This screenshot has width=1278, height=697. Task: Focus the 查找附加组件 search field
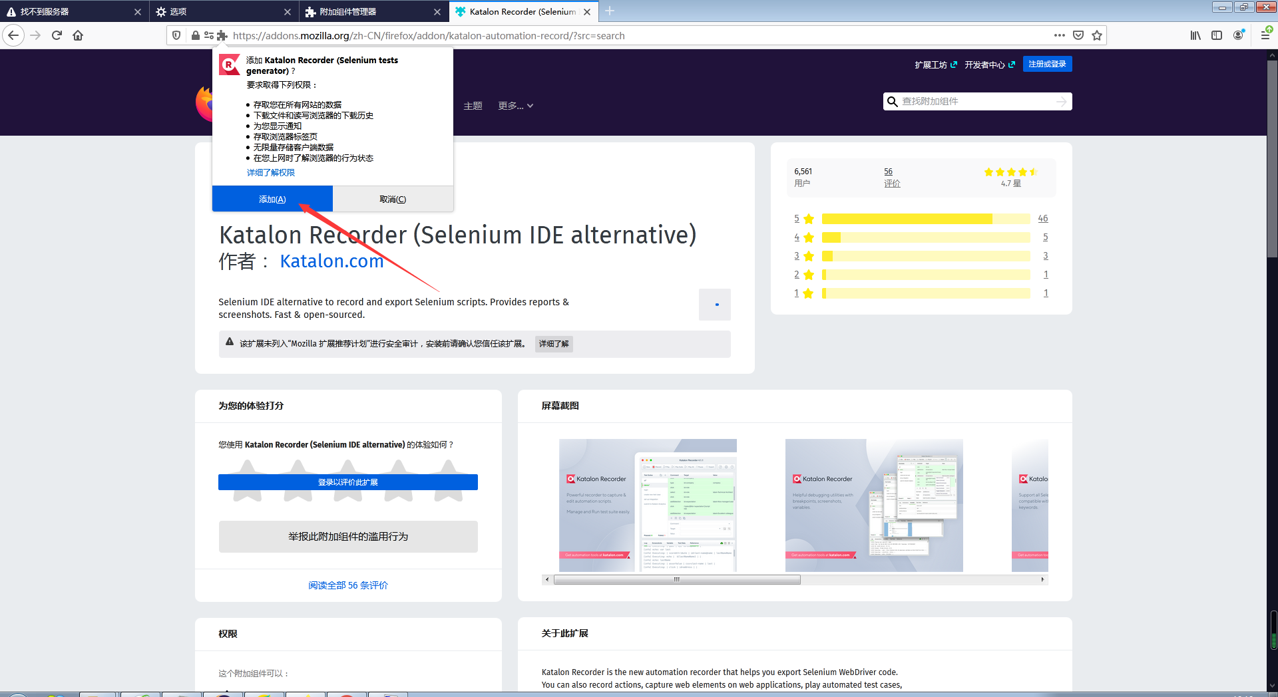pos(977,101)
